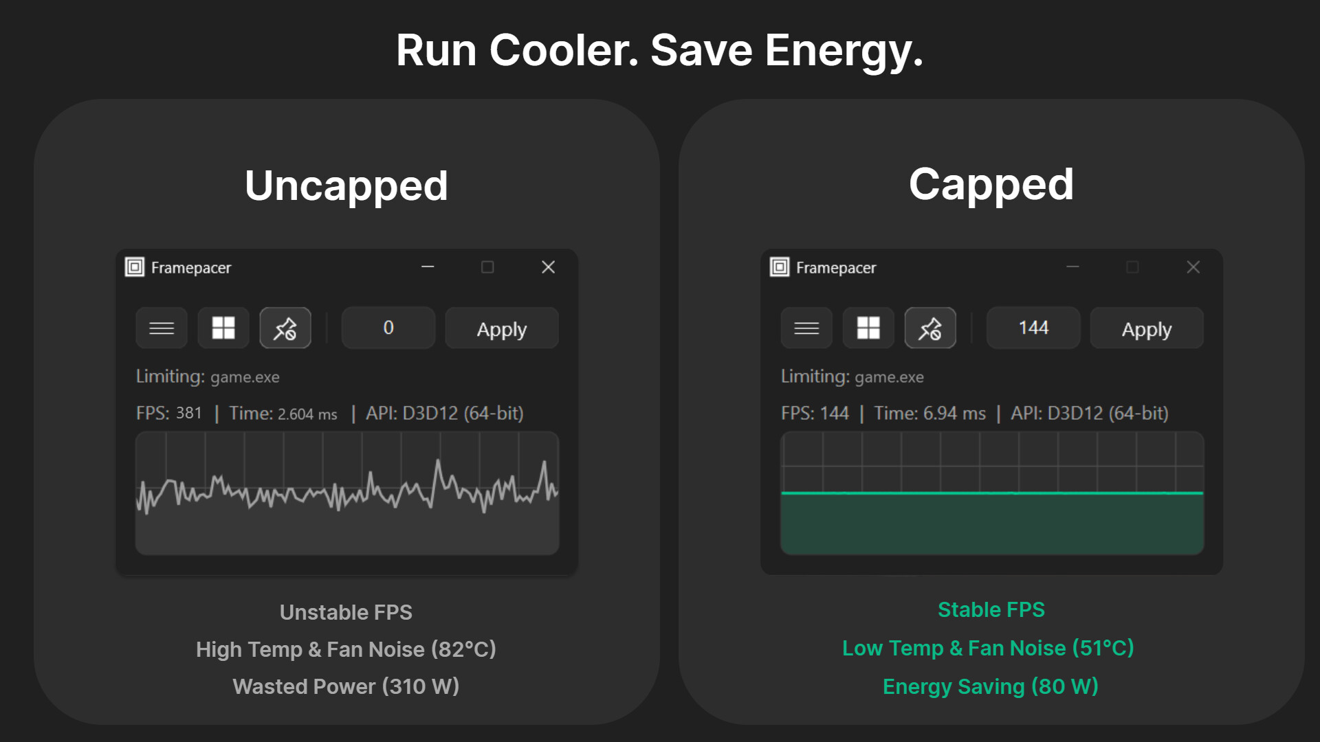Toggle pin icon in Capped Framepacer window

pos(930,328)
